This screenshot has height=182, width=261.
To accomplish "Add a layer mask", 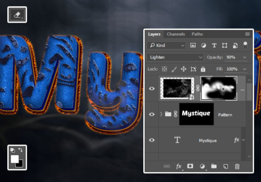I will coord(190,166).
